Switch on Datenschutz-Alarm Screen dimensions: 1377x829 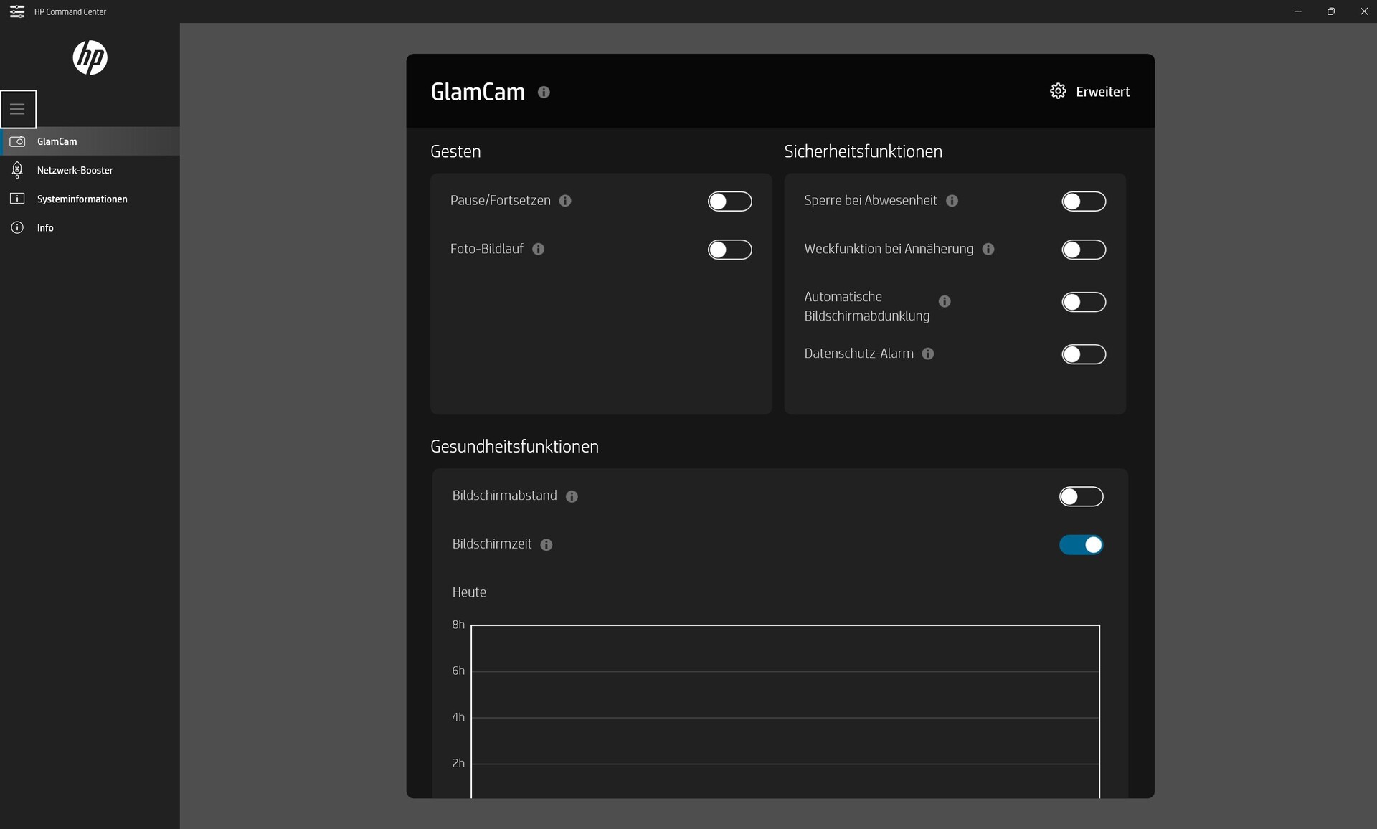point(1083,354)
